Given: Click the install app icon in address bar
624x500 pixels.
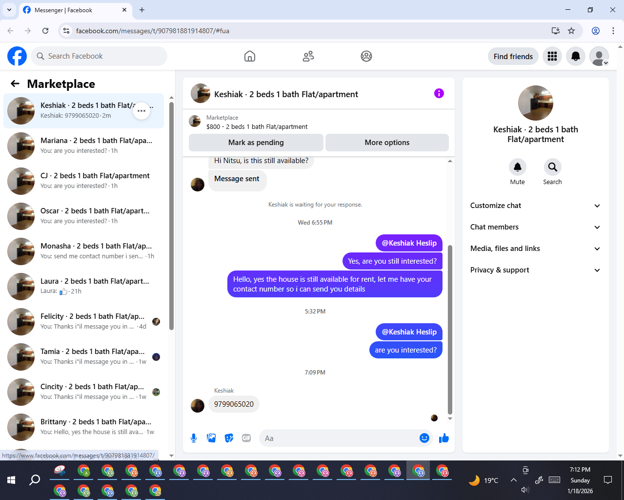Looking at the screenshot, I should pyautogui.click(x=555, y=31).
